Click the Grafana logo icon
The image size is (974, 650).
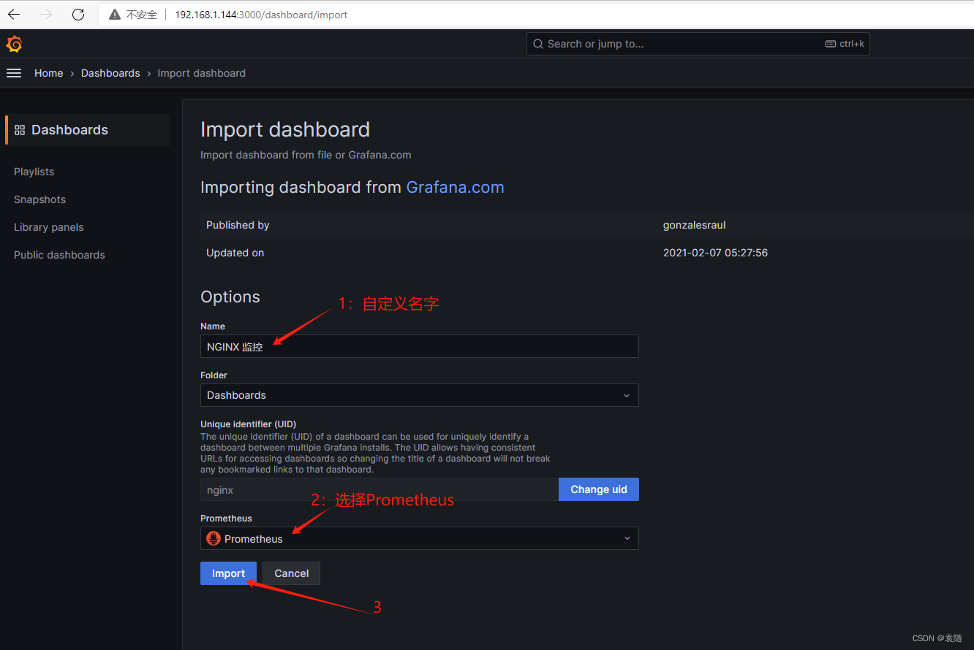coord(14,44)
